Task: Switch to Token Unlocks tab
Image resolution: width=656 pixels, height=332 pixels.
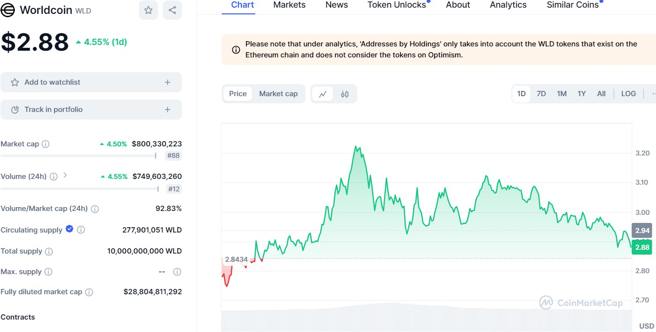Action: pyautogui.click(x=396, y=5)
